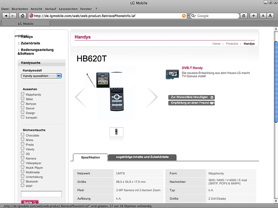The height and width of the screenshot is (208, 278).
Task: Add a new tab with the plus button
Action: (254, 16)
